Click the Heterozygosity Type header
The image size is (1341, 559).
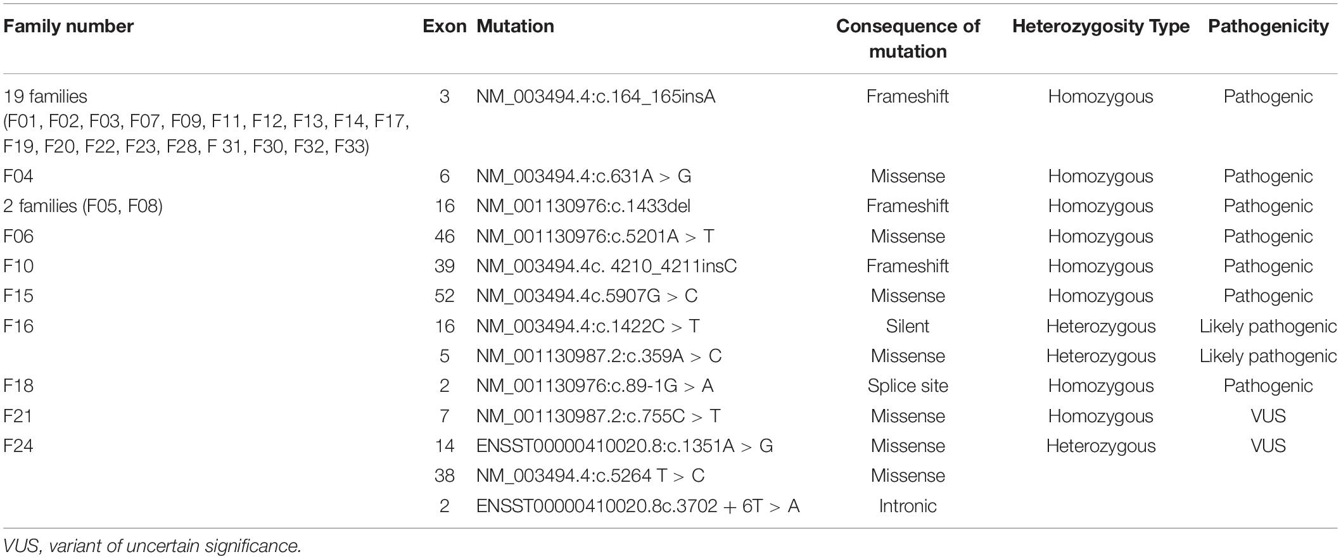coord(1101,26)
